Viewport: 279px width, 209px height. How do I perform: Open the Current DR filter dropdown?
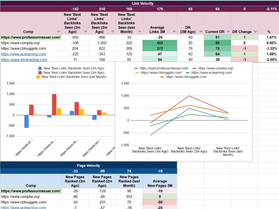coord(228,32)
